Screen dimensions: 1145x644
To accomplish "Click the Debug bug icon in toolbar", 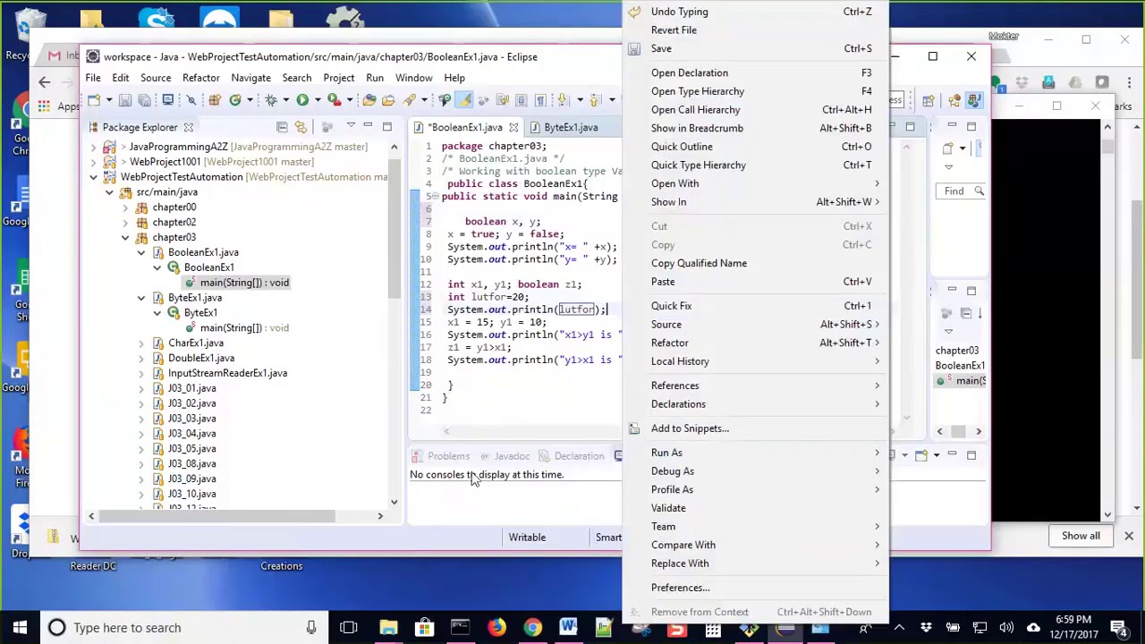I will pyautogui.click(x=271, y=99).
